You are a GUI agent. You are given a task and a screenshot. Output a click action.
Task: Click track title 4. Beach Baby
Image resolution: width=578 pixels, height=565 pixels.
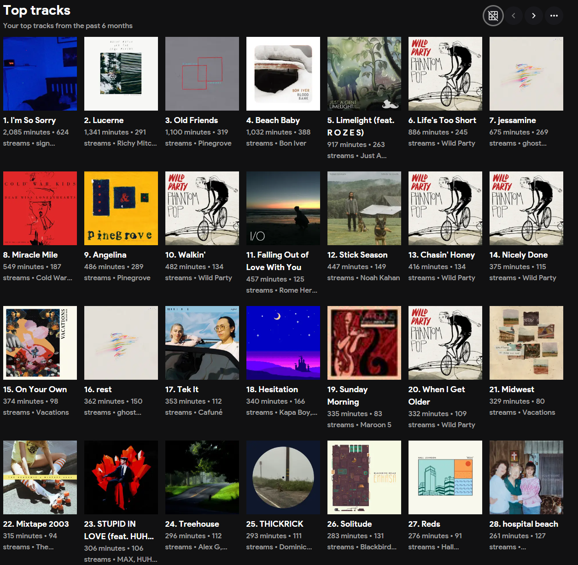273,120
